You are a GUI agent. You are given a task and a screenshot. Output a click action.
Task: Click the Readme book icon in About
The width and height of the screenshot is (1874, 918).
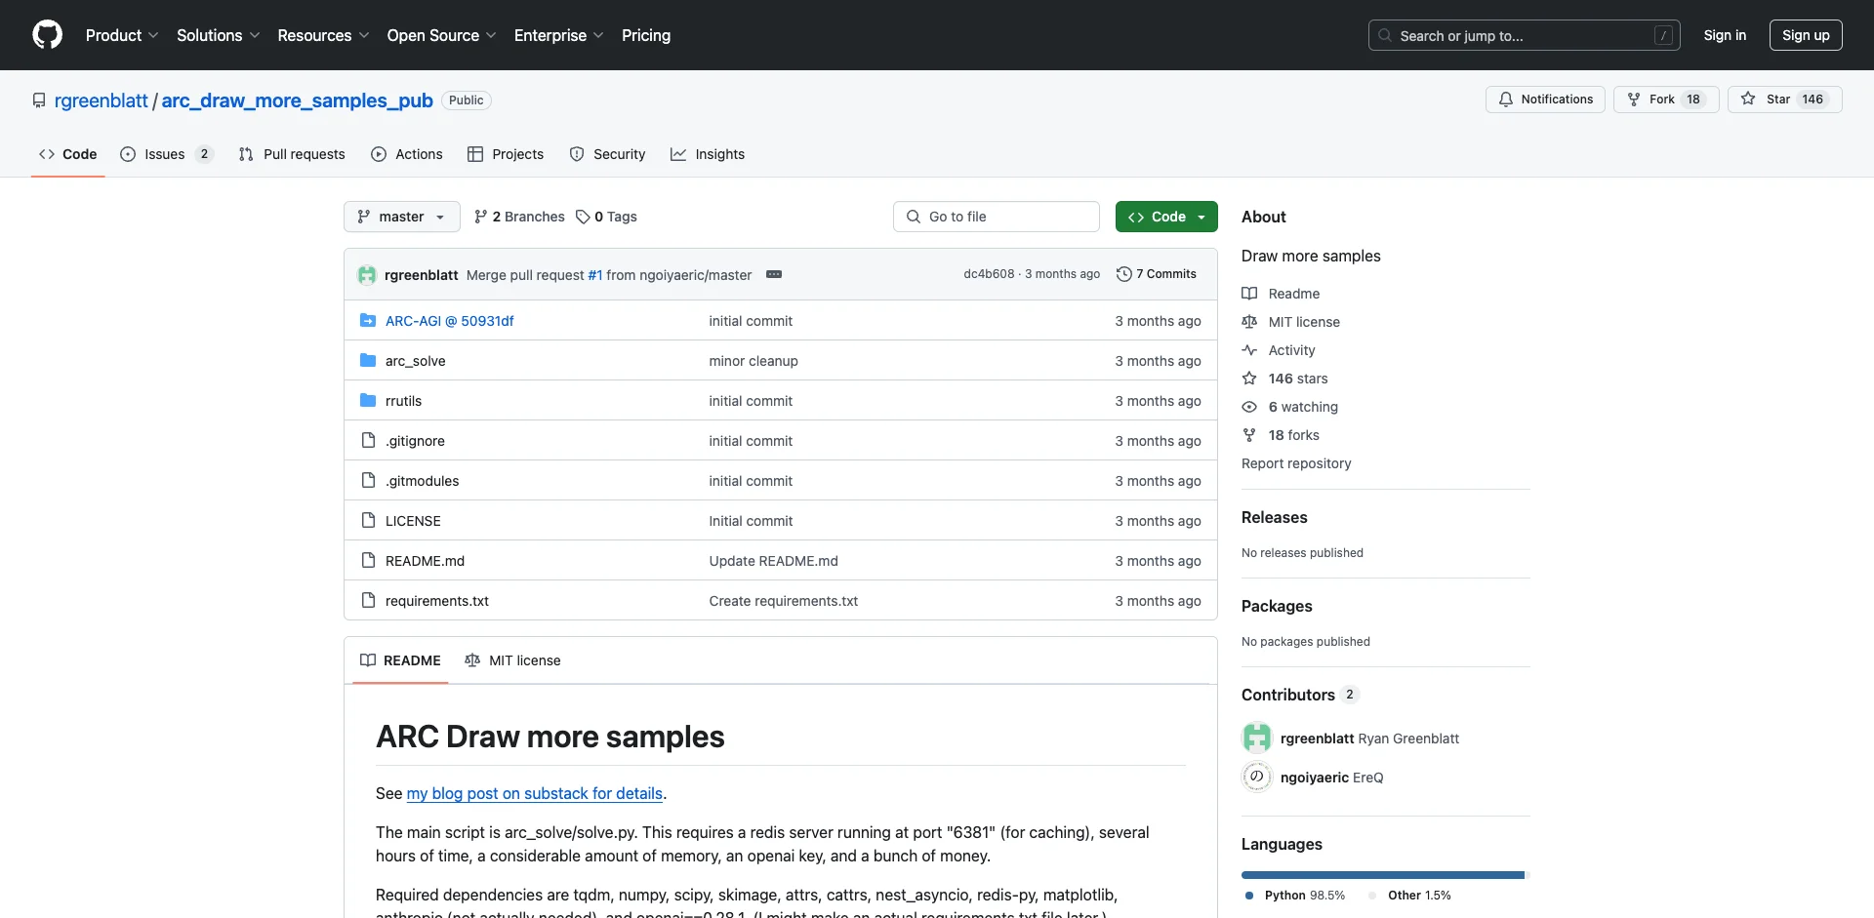[x=1249, y=294]
